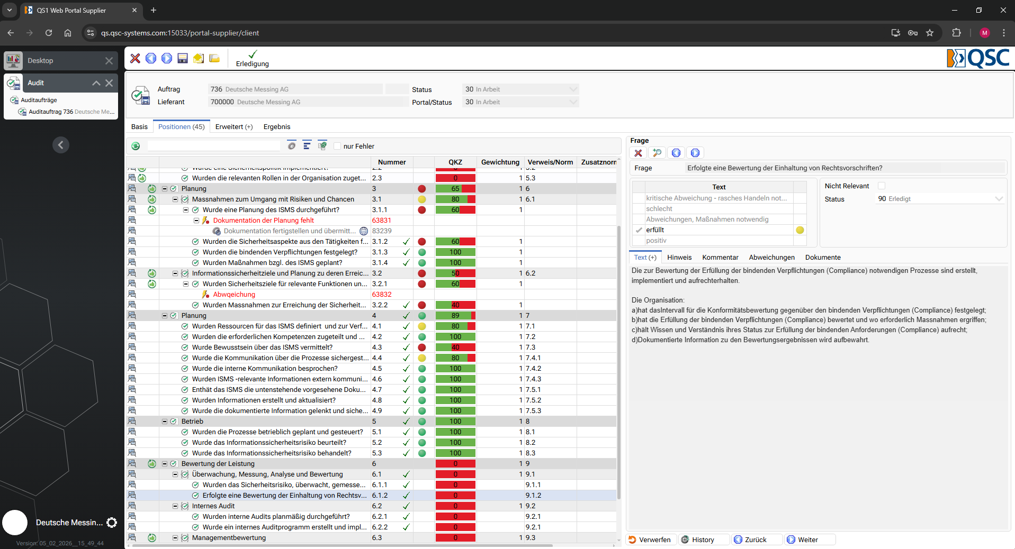Go to next record with blue right arrow in main toolbar
Image resolution: width=1015 pixels, height=549 pixels.
[167, 58]
